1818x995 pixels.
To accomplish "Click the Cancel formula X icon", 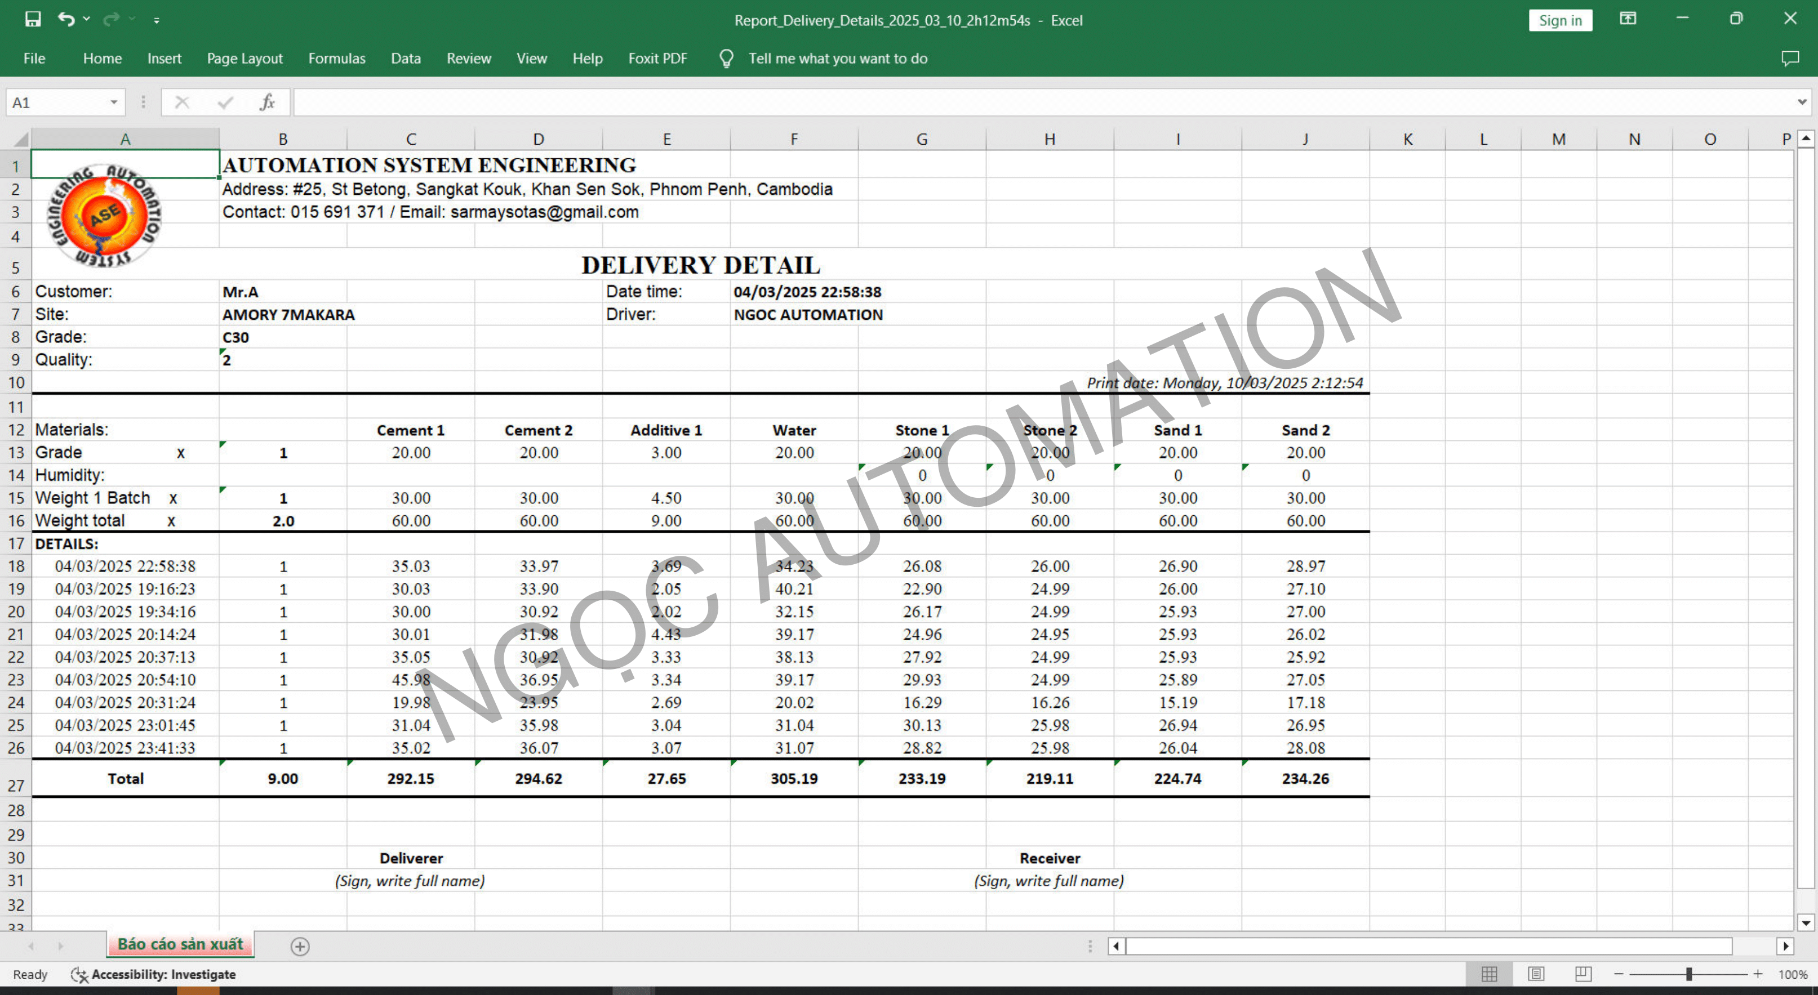I will 182,103.
